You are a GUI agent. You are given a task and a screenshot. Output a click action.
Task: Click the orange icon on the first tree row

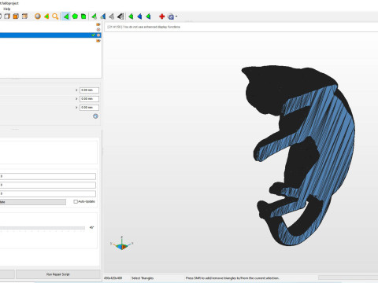click(98, 24)
